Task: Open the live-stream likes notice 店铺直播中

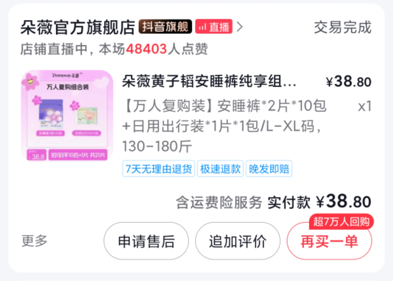Action: click(x=114, y=49)
